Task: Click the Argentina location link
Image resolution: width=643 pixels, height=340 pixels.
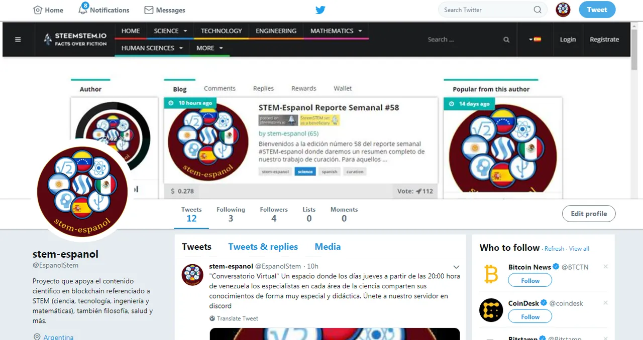Action: pos(58,336)
